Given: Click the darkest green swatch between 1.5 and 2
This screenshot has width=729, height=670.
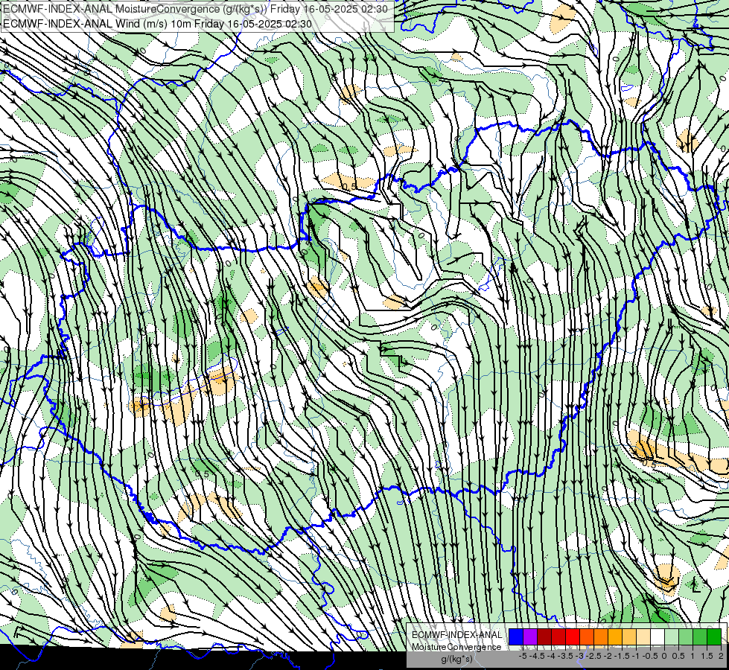Looking at the screenshot, I should point(714,636).
